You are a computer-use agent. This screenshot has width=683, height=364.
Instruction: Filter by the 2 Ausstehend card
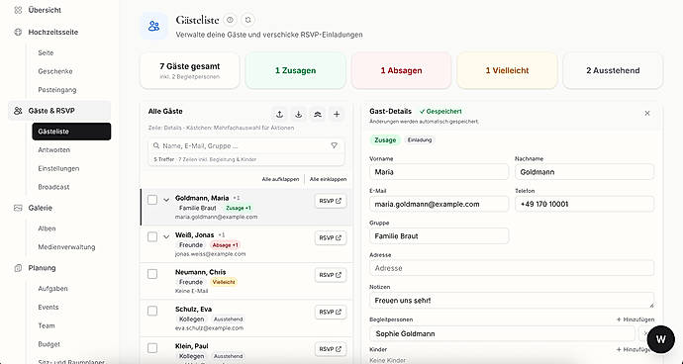tap(613, 70)
